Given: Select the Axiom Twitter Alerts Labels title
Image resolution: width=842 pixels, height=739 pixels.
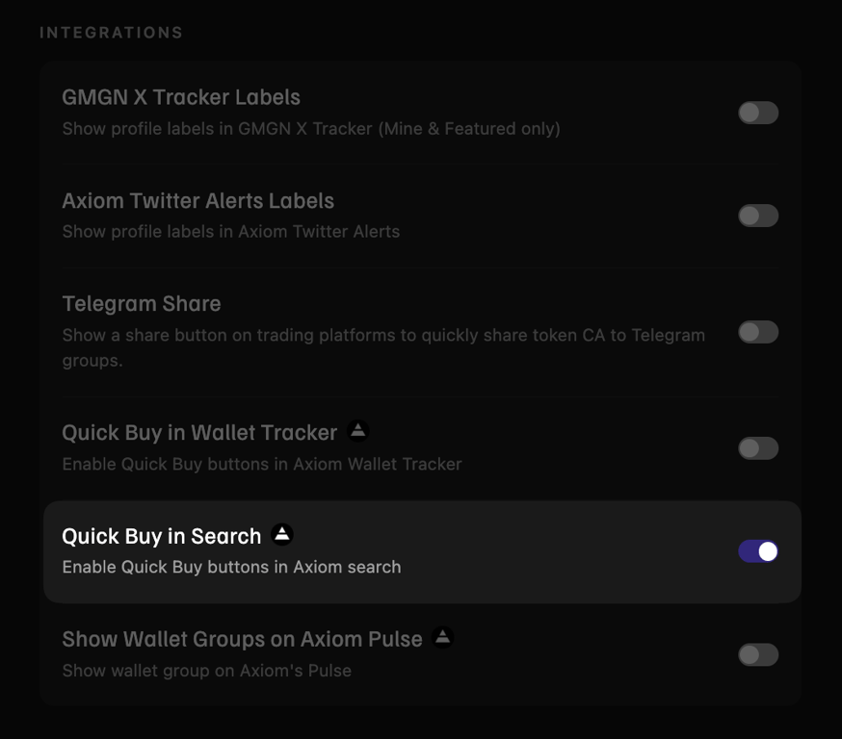Looking at the screenshot, I should coord(198,201).
